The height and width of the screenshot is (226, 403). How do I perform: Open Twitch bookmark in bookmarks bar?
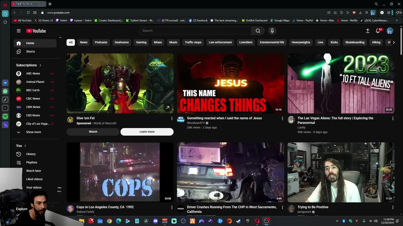[61, 20]
